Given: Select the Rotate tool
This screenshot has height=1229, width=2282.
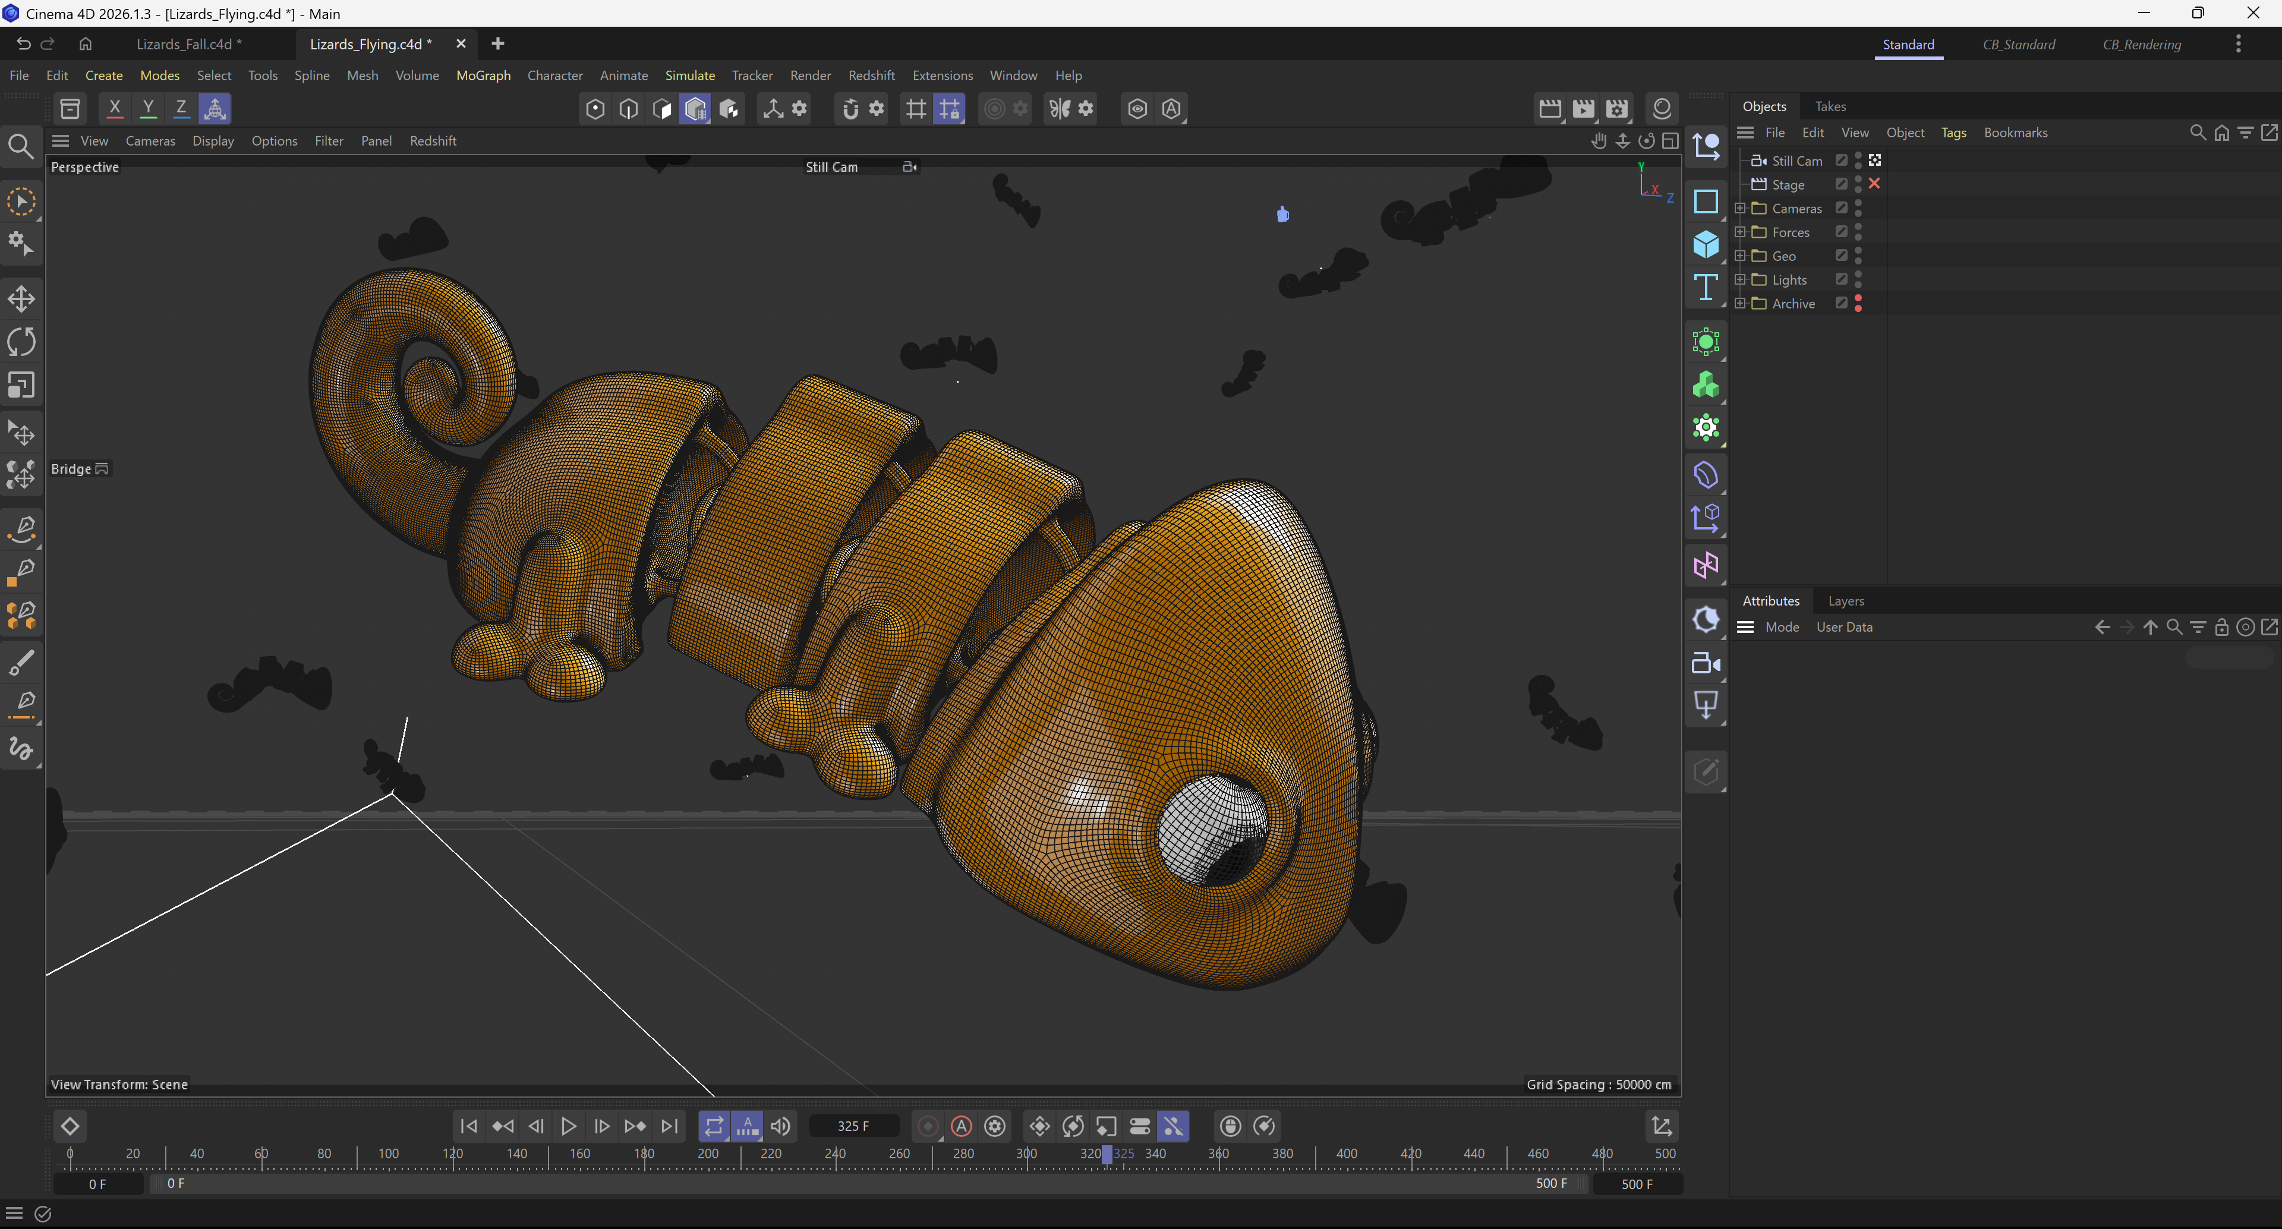Looking at the screenshot, I should pyautogui.click(x=21, y=342).
